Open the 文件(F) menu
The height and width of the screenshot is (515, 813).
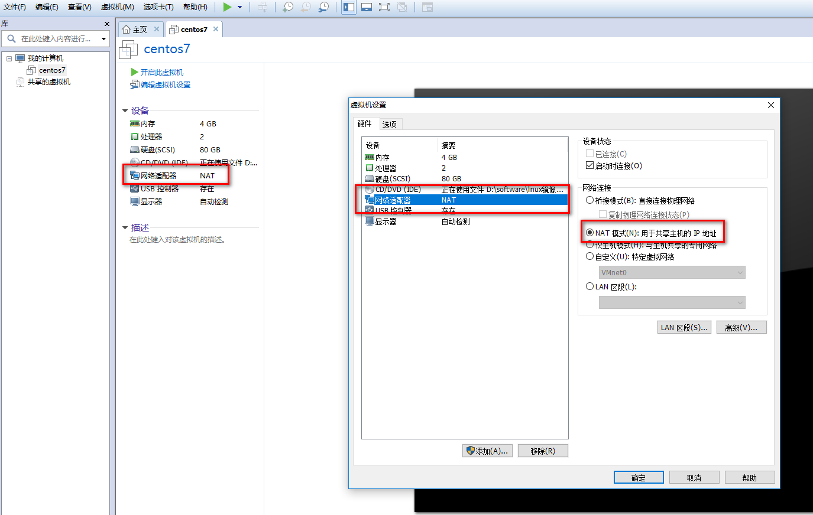(15, 7)
